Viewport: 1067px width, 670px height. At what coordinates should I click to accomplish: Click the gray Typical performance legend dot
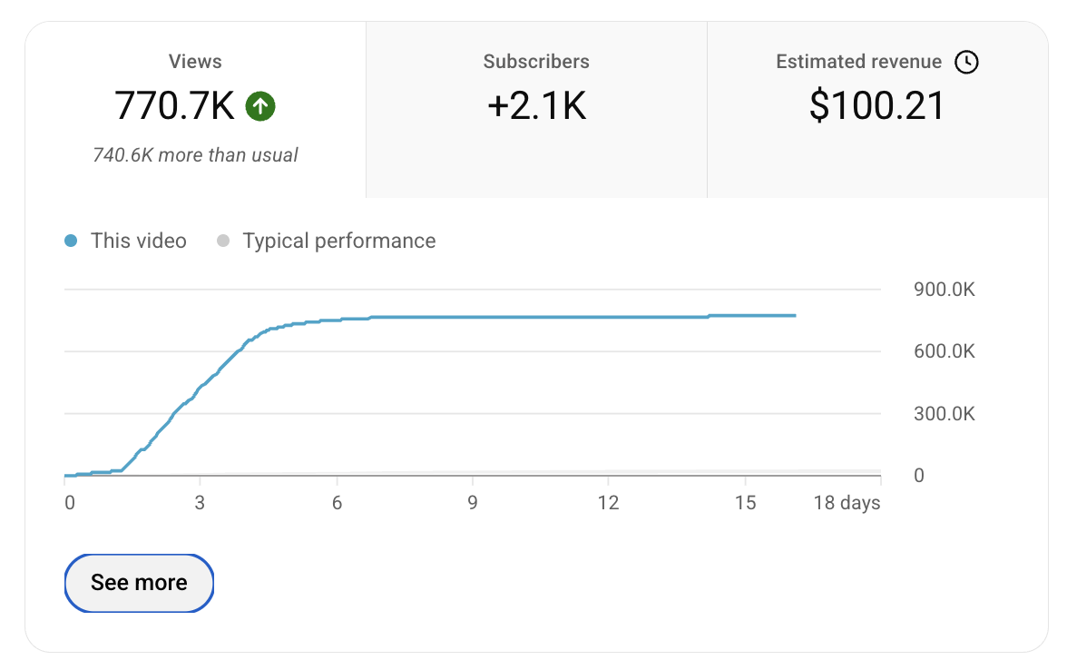(x=222, y=241)
